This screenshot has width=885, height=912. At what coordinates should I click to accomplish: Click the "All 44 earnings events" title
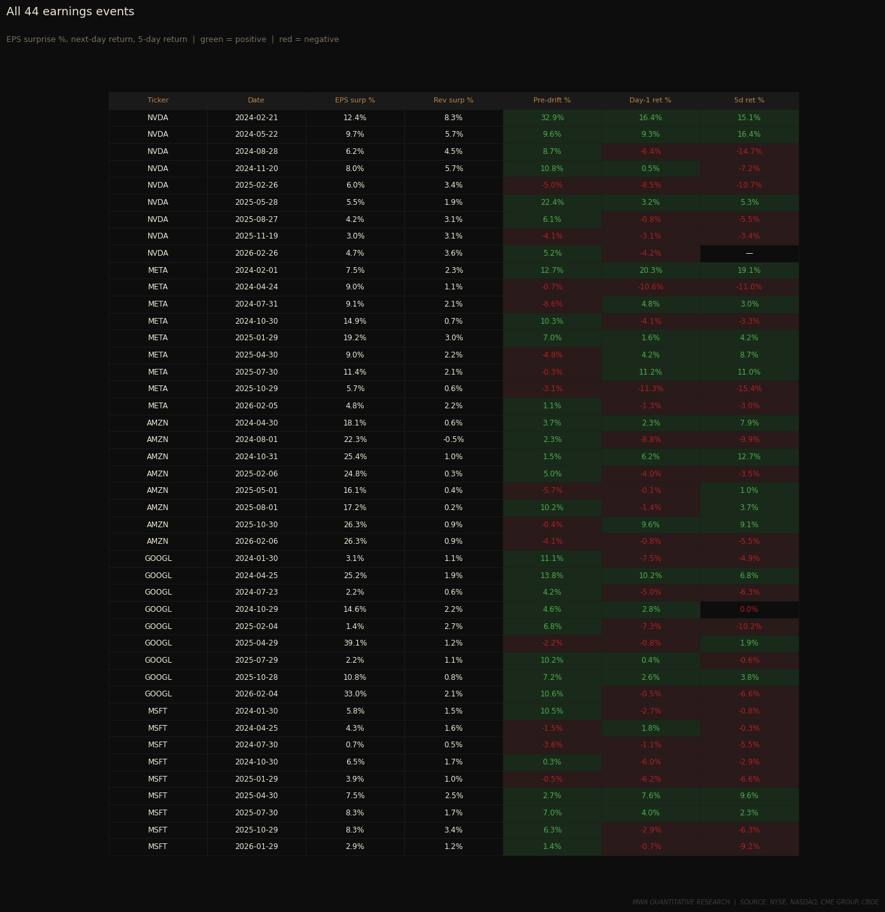pos(70,12)
